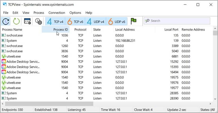Click into the Search field
This screenshot has height=113, width=218.
pyautogui.click(x=177, y=21)
